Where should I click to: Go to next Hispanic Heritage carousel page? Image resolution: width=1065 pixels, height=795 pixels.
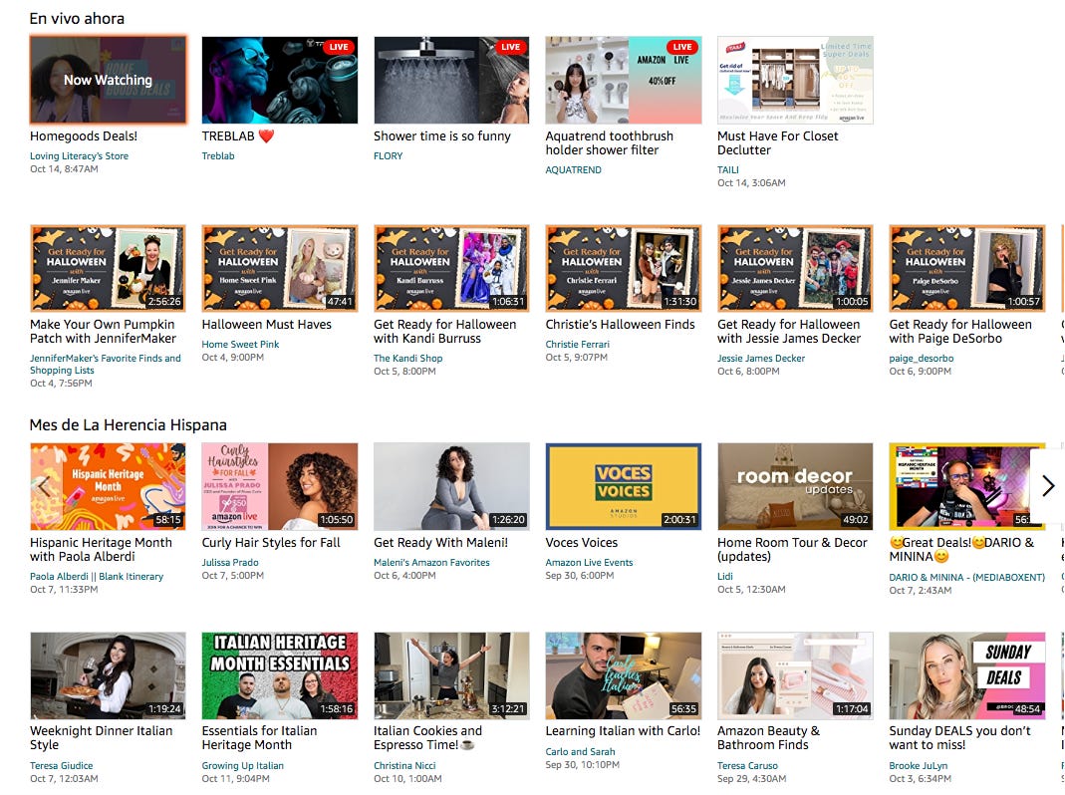click(1047, 485)
